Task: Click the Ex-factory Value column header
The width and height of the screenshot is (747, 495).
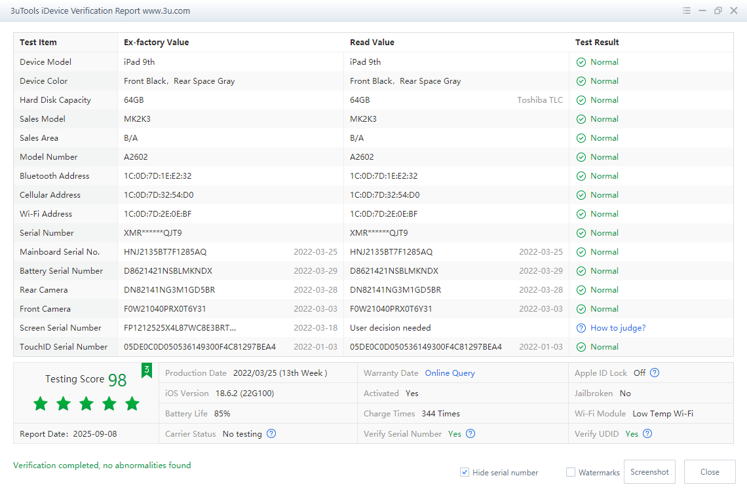Action: (x=156, y=43)
